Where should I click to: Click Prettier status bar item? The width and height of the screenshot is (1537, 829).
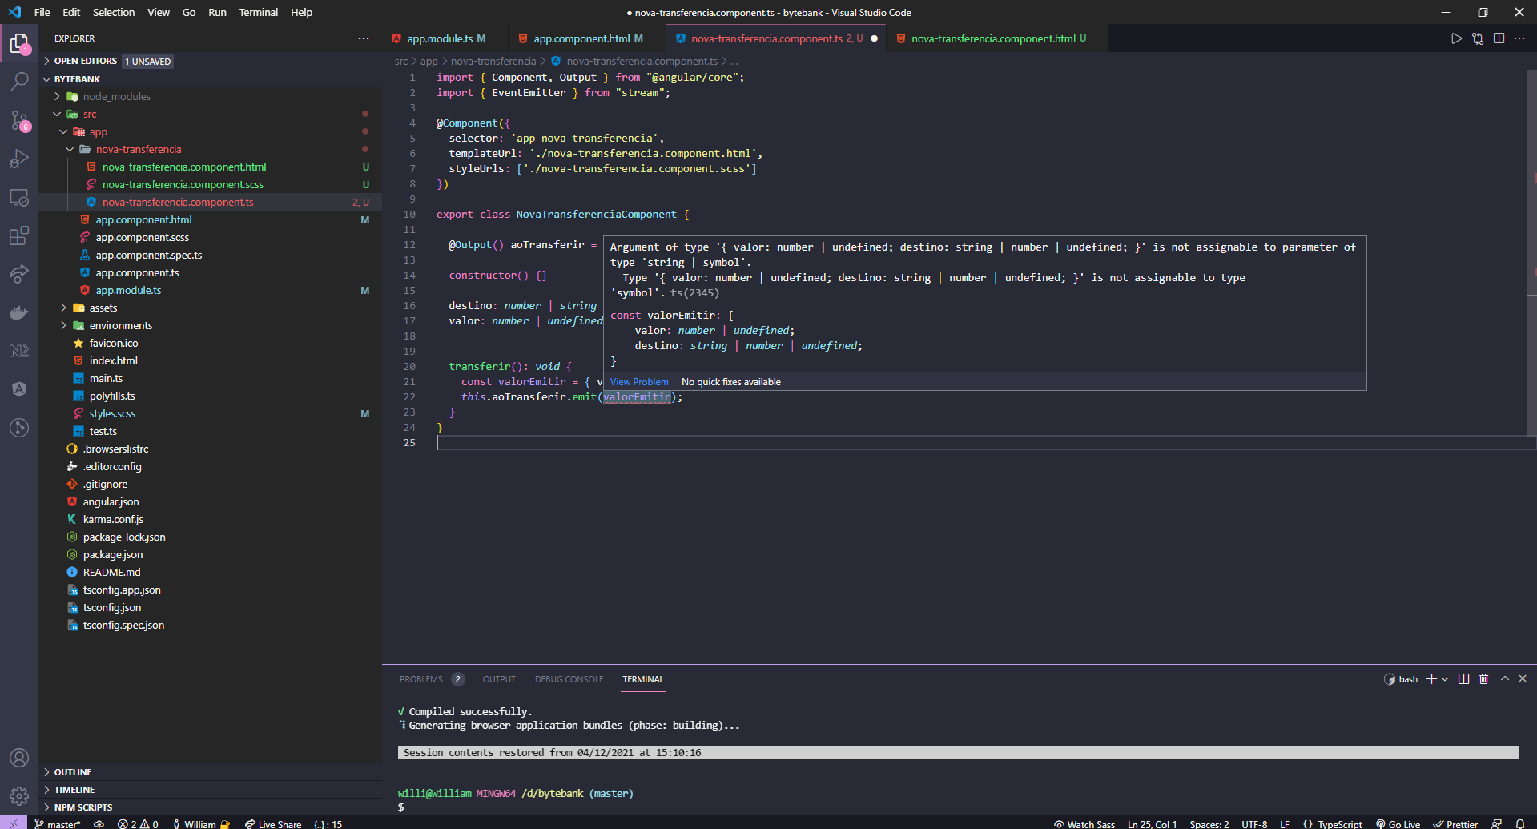pyautogui.click(x=1455, y=823)
